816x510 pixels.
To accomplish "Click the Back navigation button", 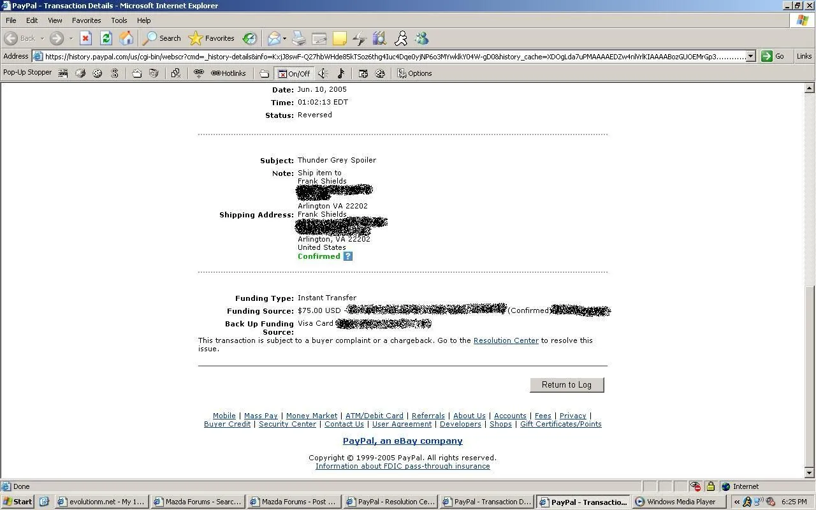I will point(20,38).
